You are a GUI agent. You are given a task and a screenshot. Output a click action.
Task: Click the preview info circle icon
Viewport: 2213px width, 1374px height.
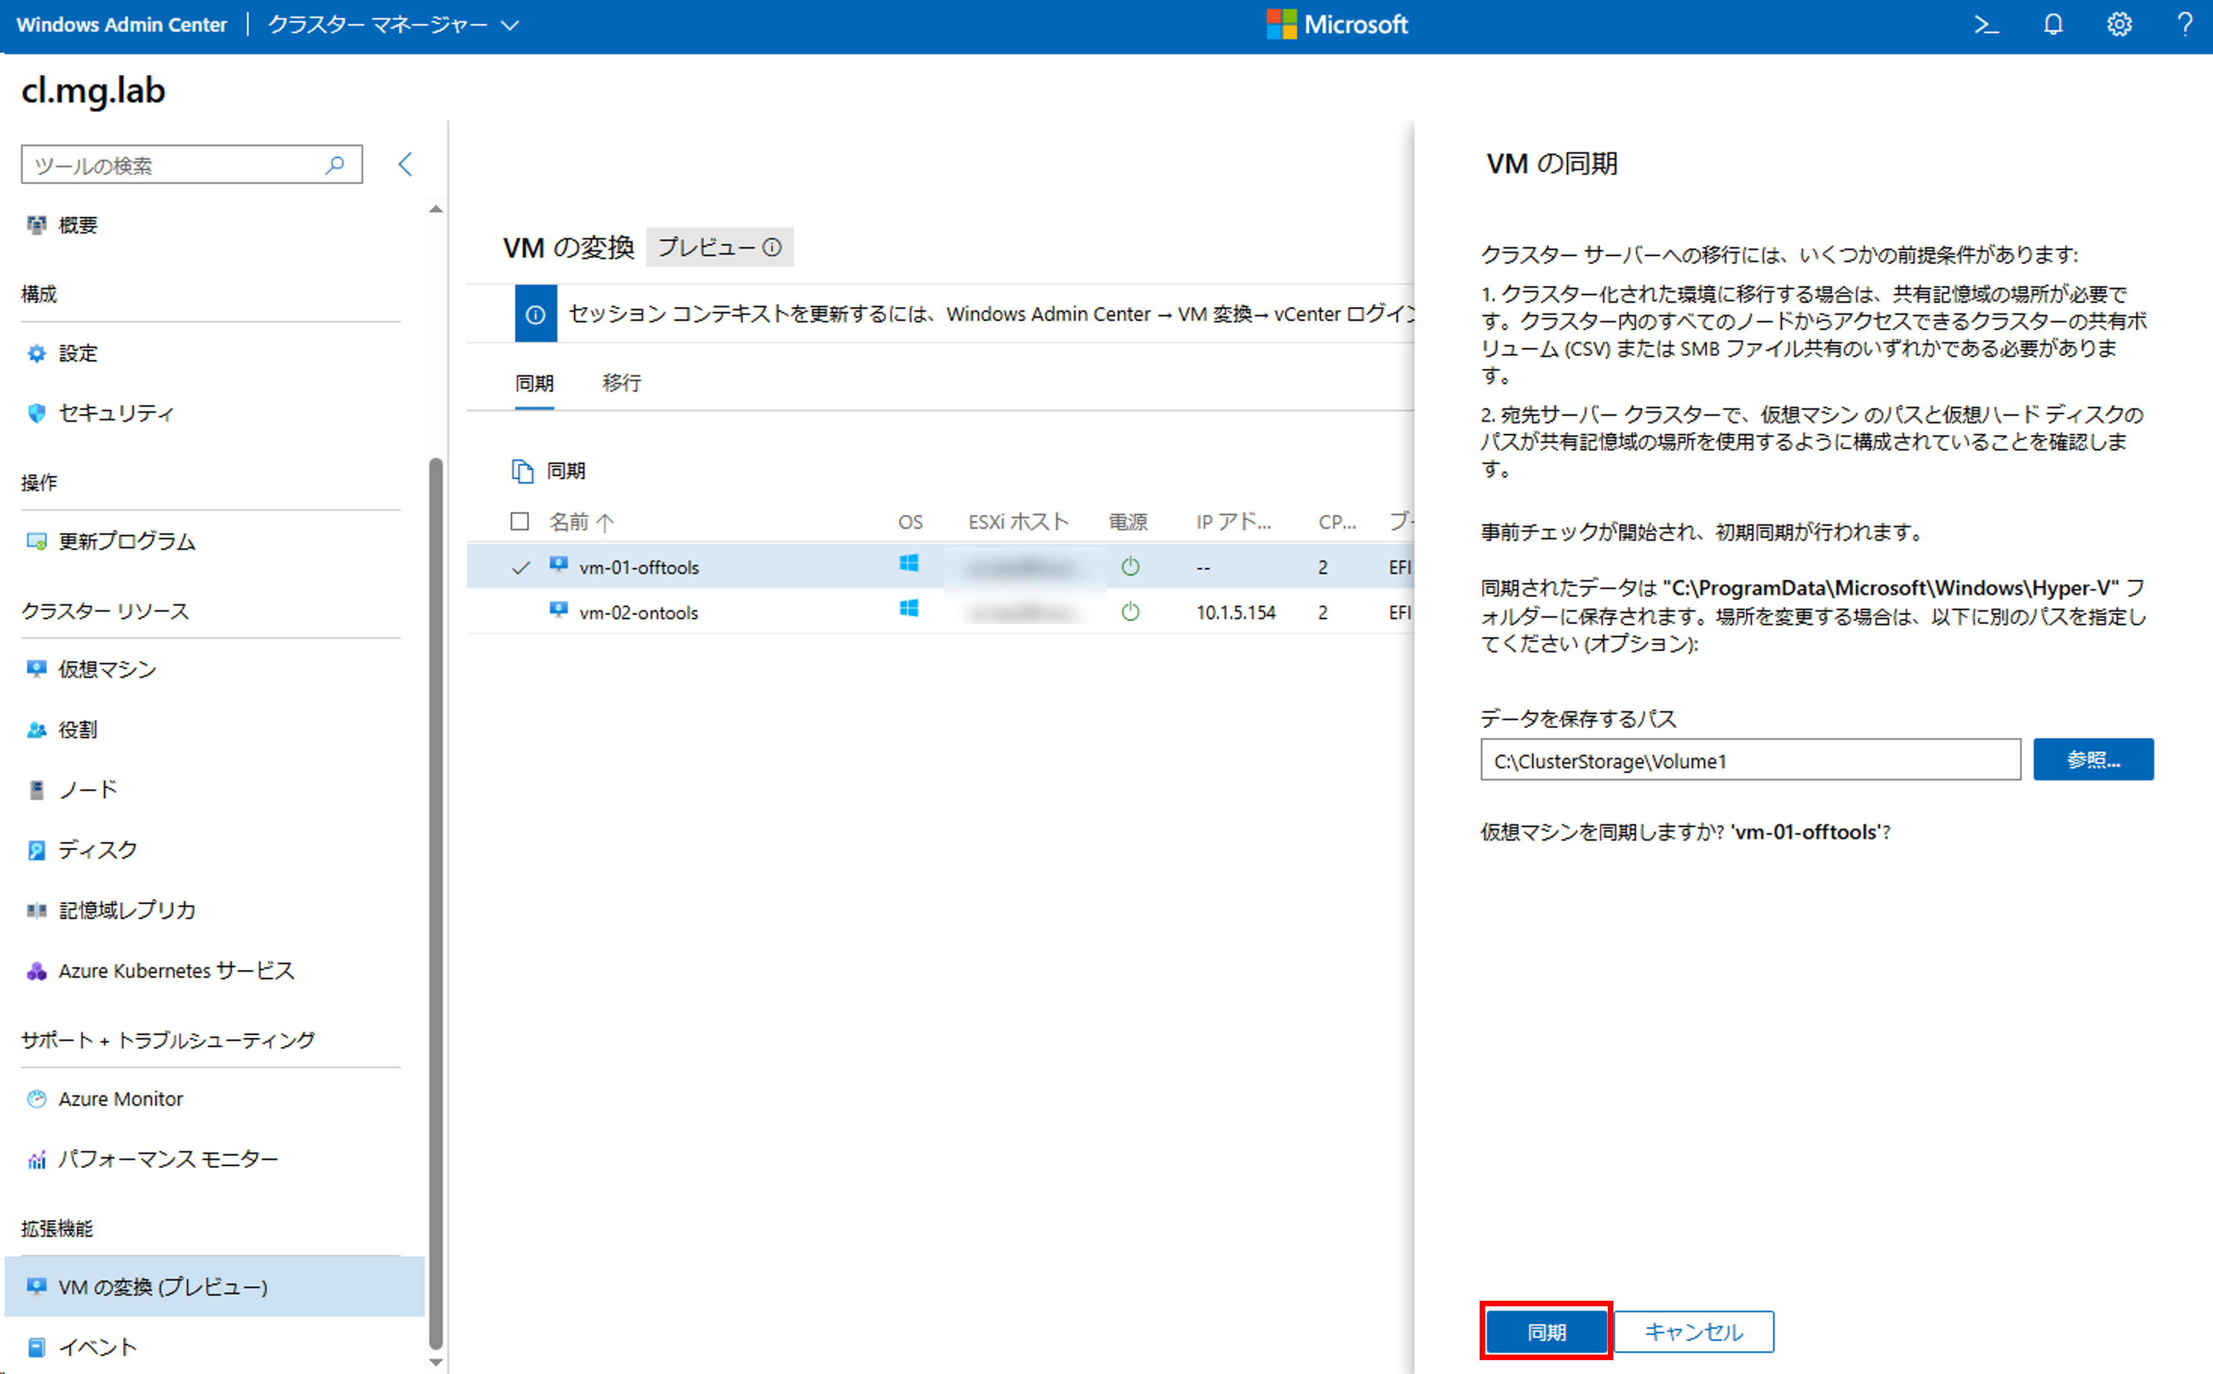tap(772, 247)
